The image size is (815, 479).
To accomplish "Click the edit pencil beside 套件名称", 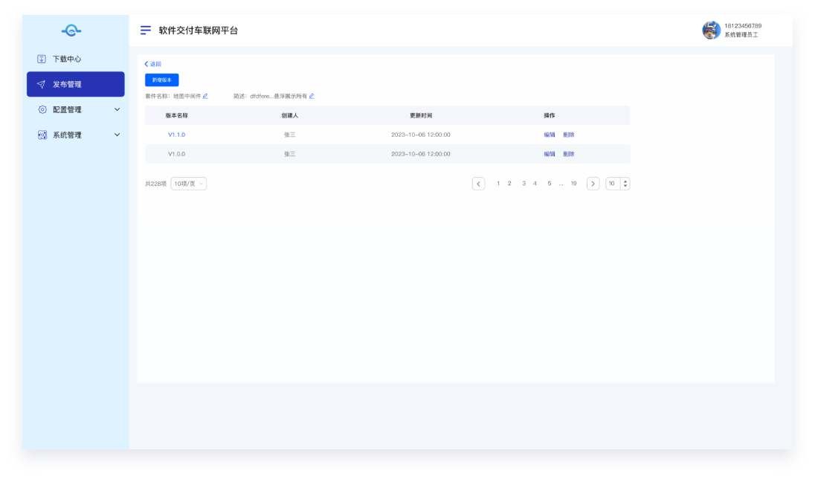I will [205, 96].
